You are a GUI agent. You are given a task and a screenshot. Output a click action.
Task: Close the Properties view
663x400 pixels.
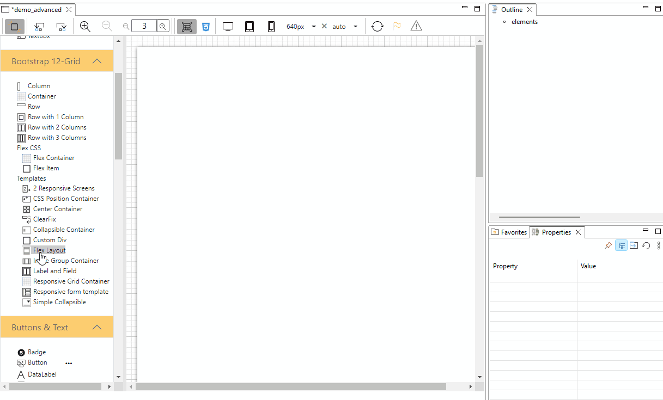(579, 232)
